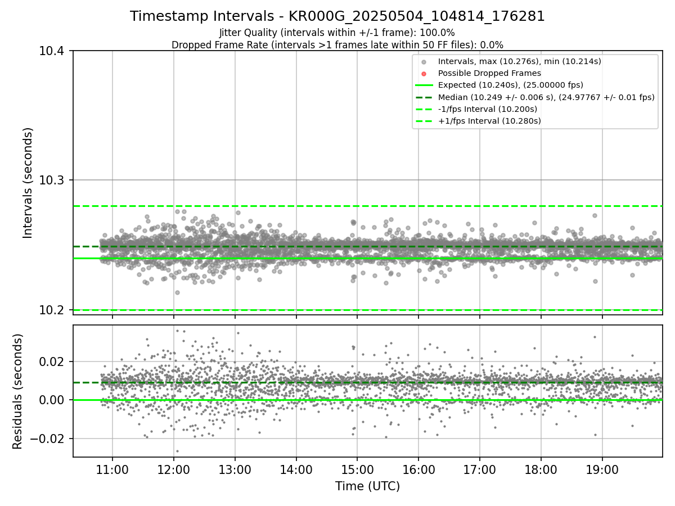
Task: Click the dark green dashed Median legend line sample
Action: coord(424,97)
